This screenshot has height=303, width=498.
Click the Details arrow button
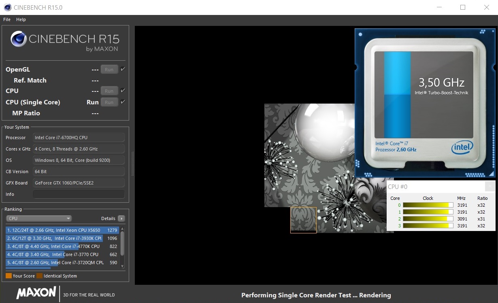[x=121, y=218]
